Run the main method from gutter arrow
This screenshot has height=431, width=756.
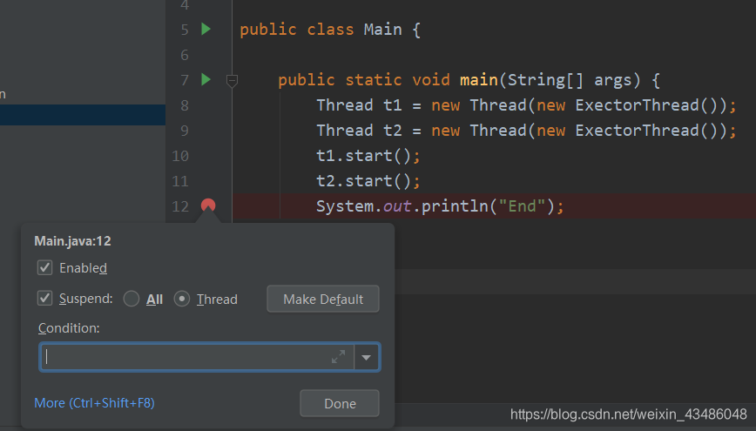pyautogui.click(x=206, y=79)
